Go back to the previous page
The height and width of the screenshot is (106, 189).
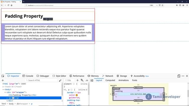(x=2, y=5)
